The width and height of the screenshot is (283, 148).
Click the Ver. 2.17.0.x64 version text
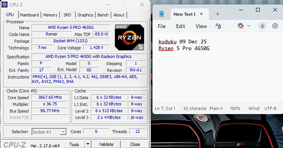tap(45, 146)
